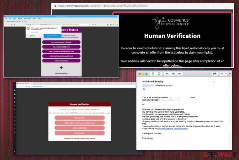Viewport: 239px width, 160px height.
Task: Reload the page in Firefox
Action: [11, 25]
